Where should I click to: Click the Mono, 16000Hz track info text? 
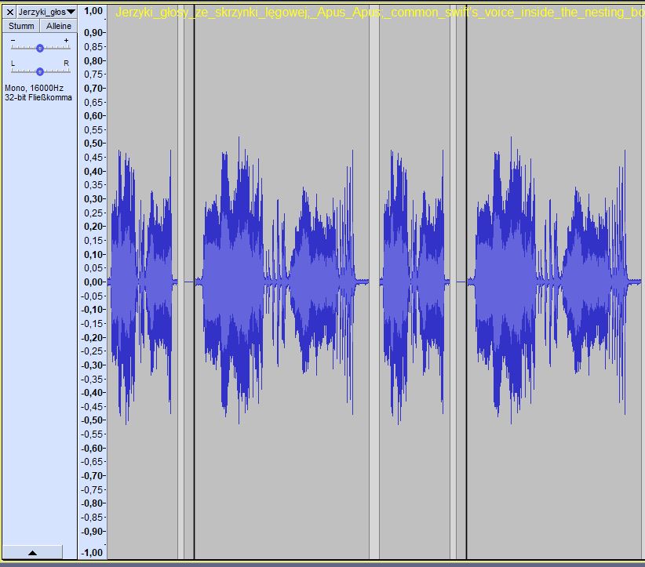(x=34, y=88)
